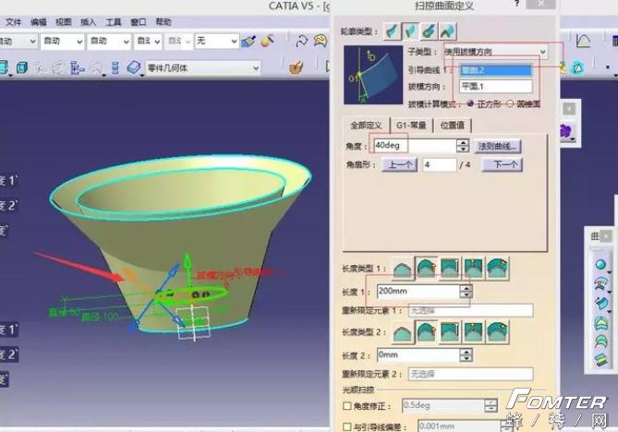
Task: Click the 法则曲线... button
Action: [x=498, y=146]
